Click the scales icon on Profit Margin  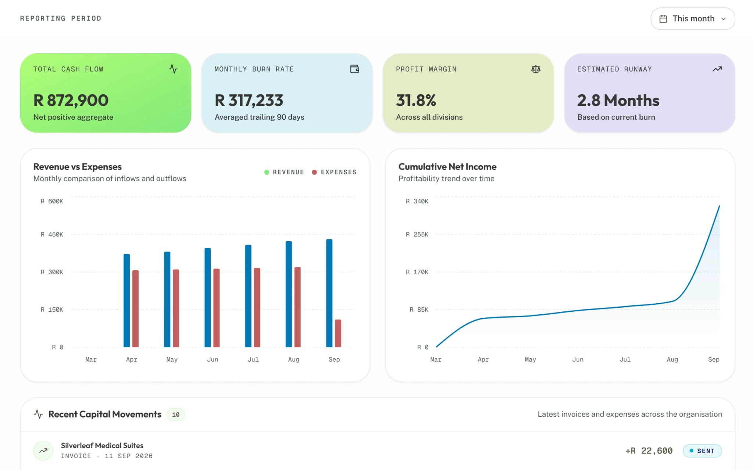click(536, 69)
